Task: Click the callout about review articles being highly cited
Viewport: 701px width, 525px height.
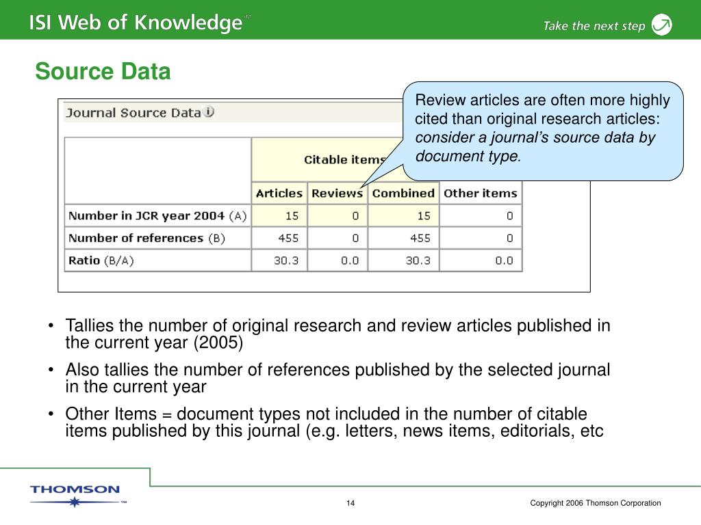Action: 543,131
